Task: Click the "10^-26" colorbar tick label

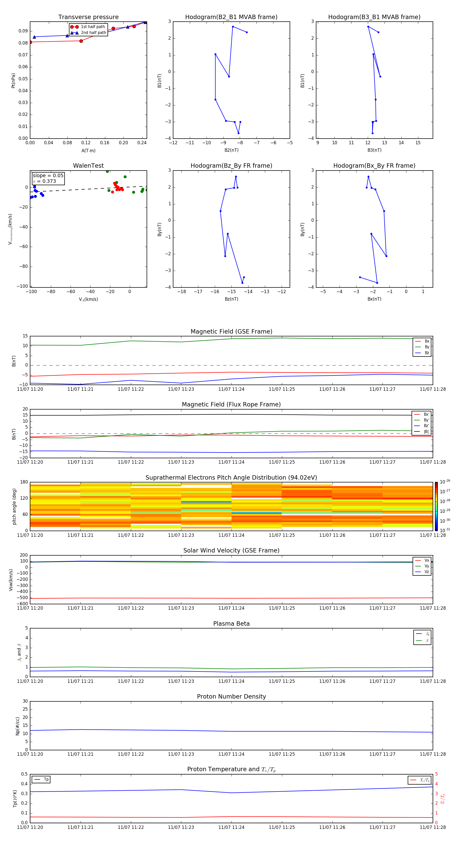Action: (x=445, y=482)
